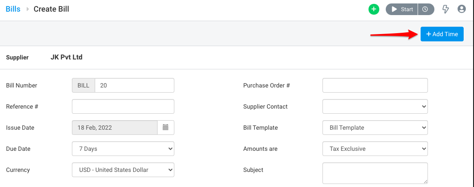Select the Amounts are tax dropdown

click(x=375, y=149)
